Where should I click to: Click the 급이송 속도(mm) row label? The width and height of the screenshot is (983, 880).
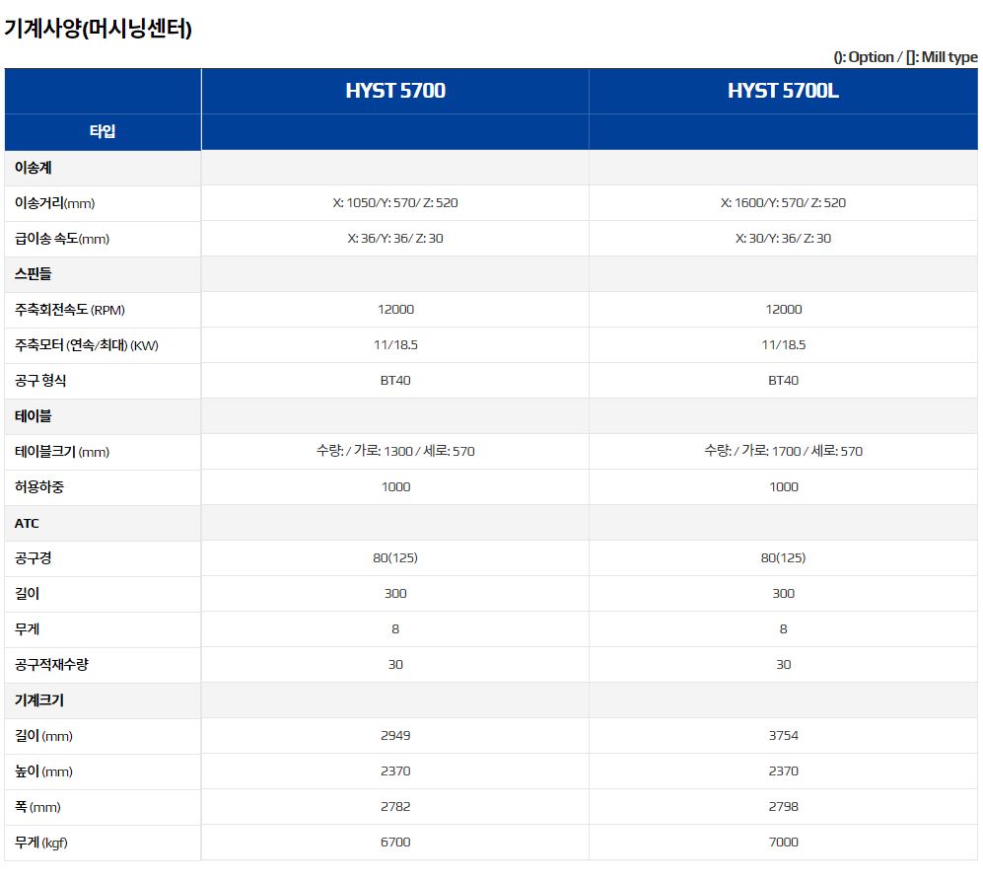click(x=62, y=239)
